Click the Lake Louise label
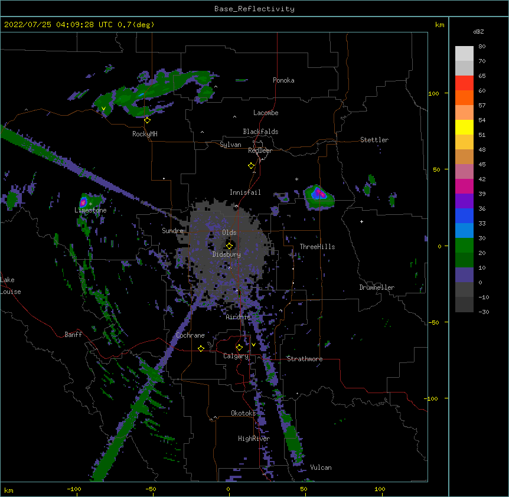 tap(11, 286)
